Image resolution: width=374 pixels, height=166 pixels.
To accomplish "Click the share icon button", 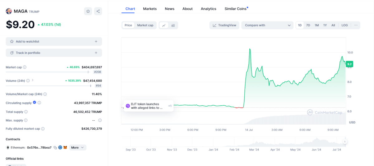I will [98, 11].
